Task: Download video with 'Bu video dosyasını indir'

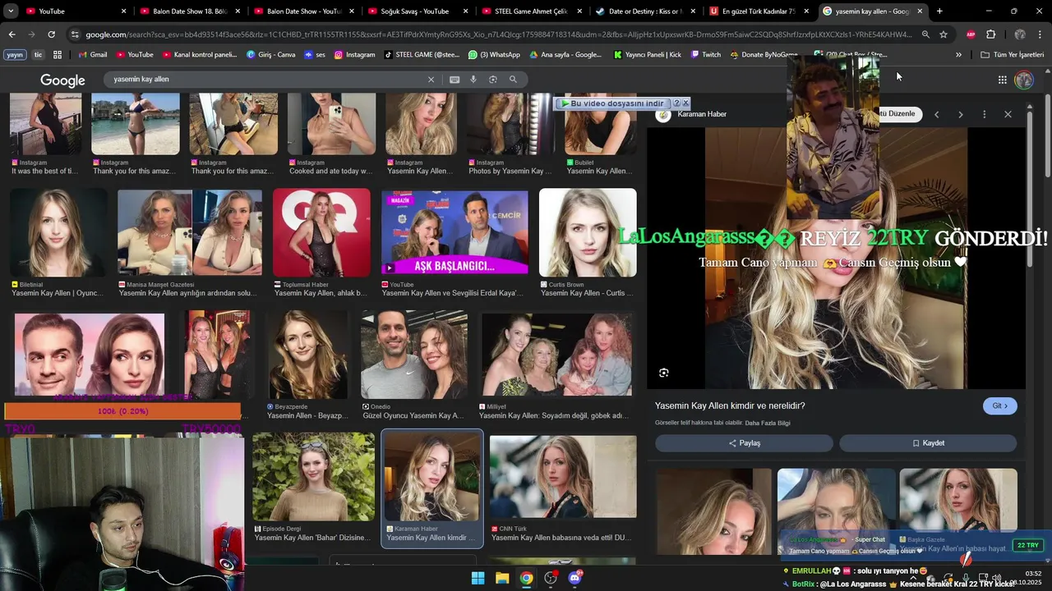Action: 613,103
